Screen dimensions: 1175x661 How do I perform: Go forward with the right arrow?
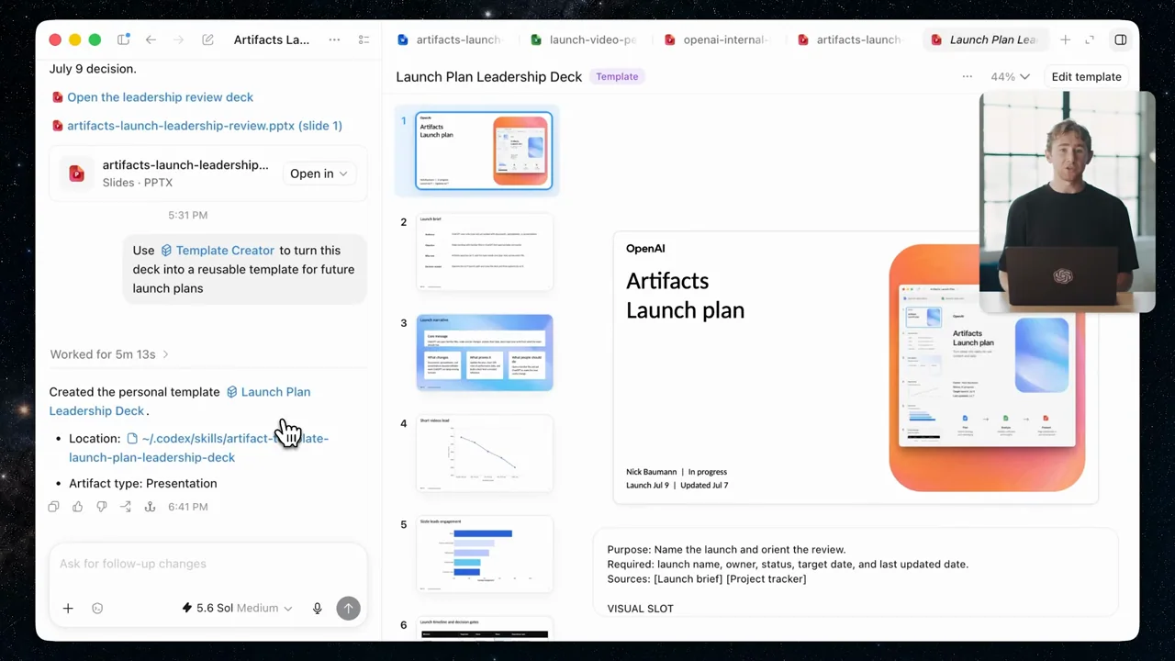click(179, 39)
